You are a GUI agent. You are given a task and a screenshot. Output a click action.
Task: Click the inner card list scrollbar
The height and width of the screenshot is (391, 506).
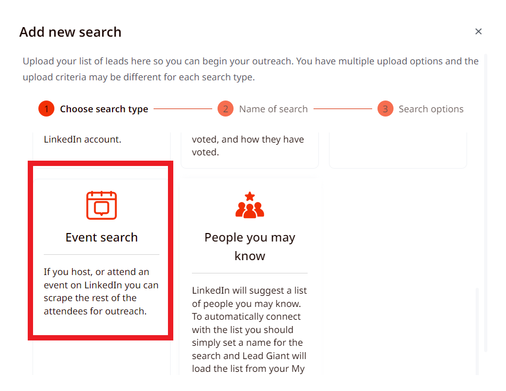tap(477, 331)
